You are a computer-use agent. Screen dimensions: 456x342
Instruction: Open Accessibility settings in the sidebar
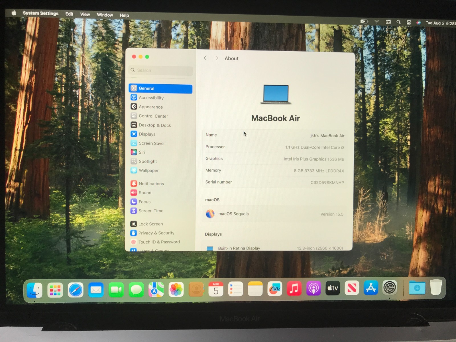pos(151,97)
